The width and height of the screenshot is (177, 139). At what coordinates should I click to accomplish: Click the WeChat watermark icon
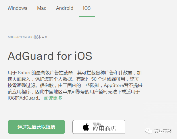click(149, 131)
